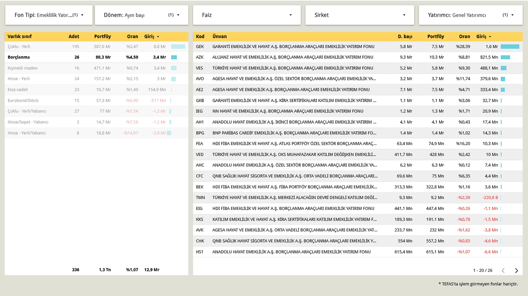Select the Hisse - Yerli/Yabancı row
Image resolution: width=528 pixels, height=296 pixels.
tap(96, 133)
